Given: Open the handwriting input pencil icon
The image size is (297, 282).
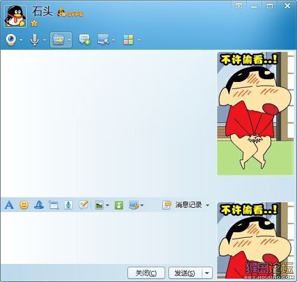Looking at the screenshot, I should pos(83,205).
